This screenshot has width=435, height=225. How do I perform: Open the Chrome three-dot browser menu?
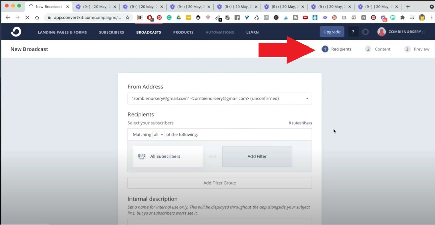[432, 17]
